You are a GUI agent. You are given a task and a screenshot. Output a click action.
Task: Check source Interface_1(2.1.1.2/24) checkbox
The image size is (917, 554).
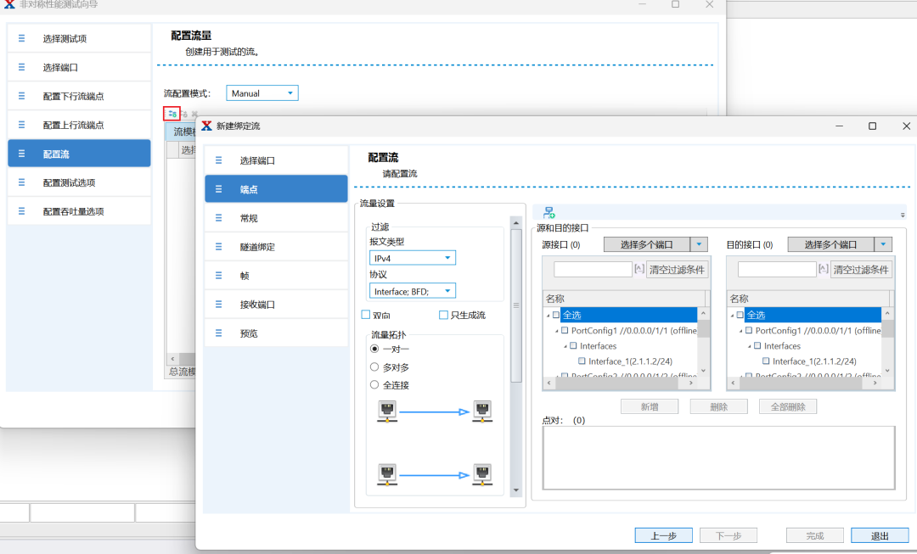[x=582, y=361]
